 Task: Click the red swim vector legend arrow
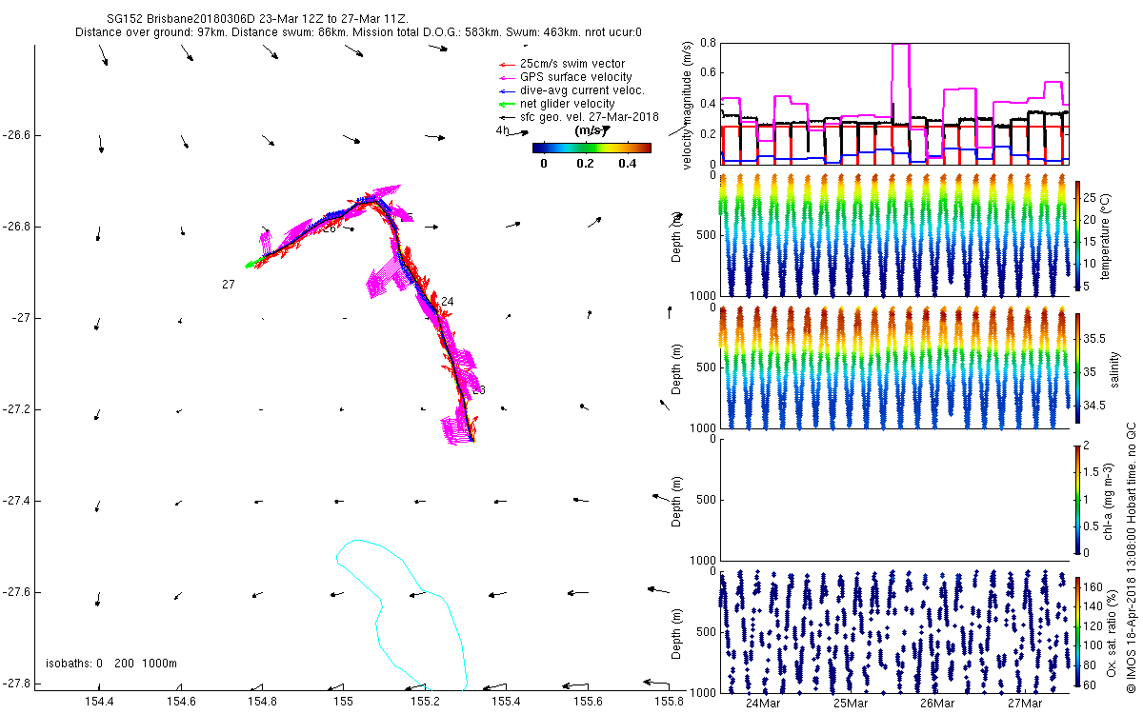pos(493,64)
